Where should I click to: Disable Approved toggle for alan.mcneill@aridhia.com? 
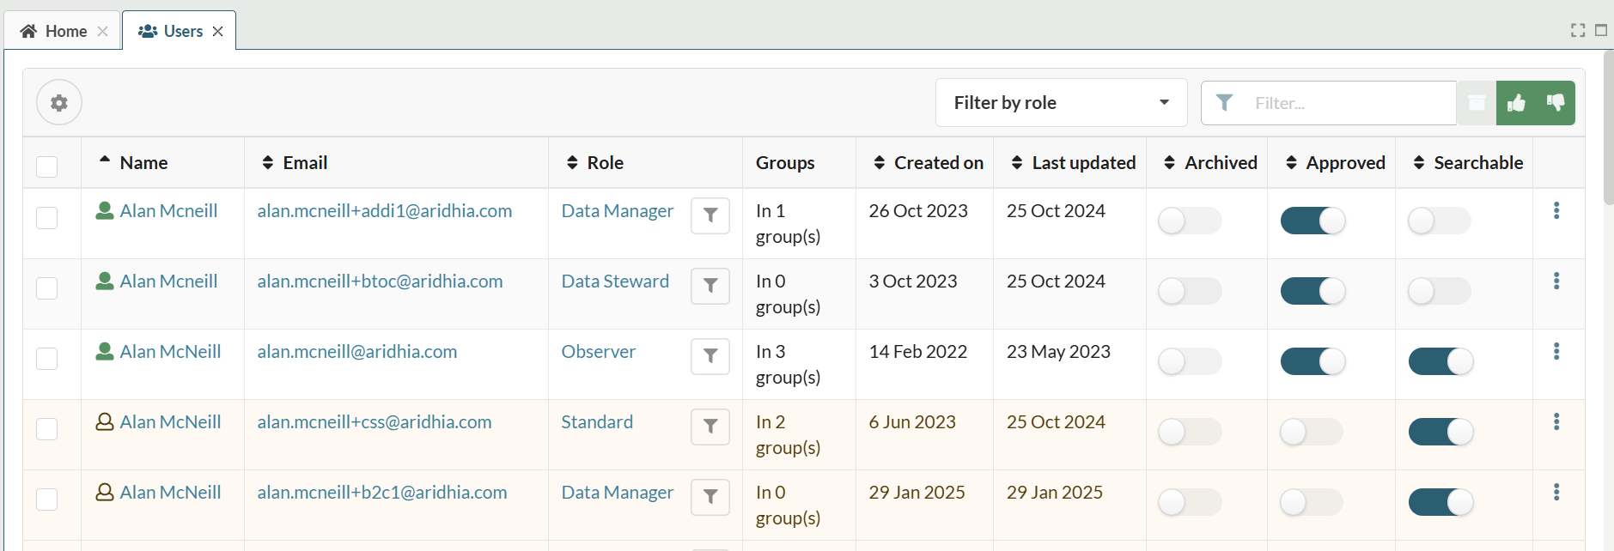point(1313,361)
